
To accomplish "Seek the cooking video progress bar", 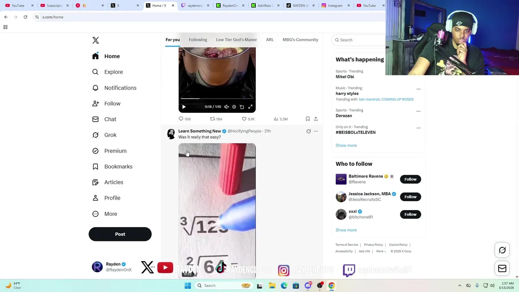I will click(217, 99).
